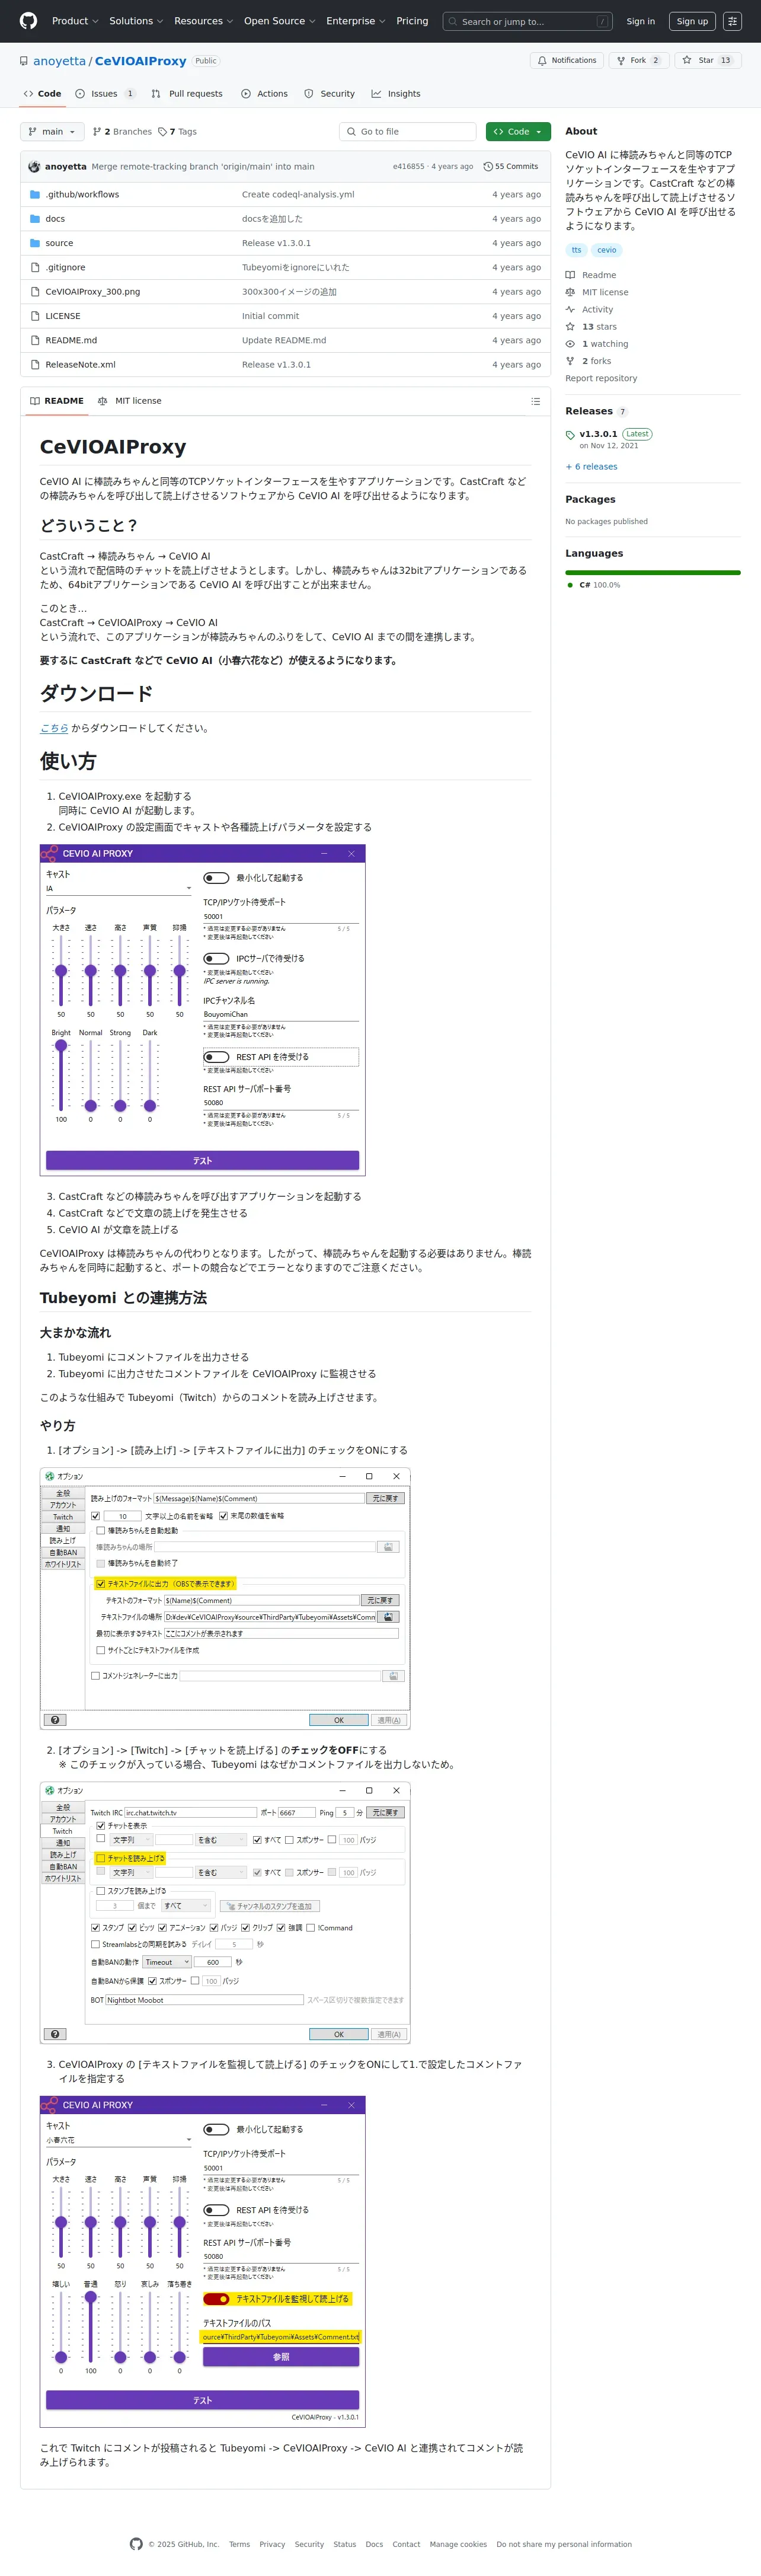Open the Manage cookies footer link
The width and height of the screenshot is (761, 2576).
[458, 2544]
